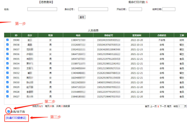Click the 名字 column header
187x127 pixels.
pyautogui.click(x=30, y=35)
